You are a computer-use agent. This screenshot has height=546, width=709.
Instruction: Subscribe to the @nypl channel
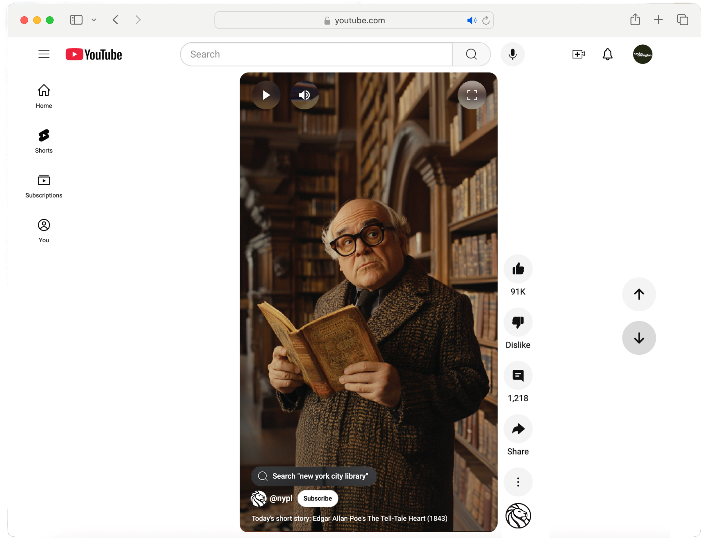(x=317, y=498)
